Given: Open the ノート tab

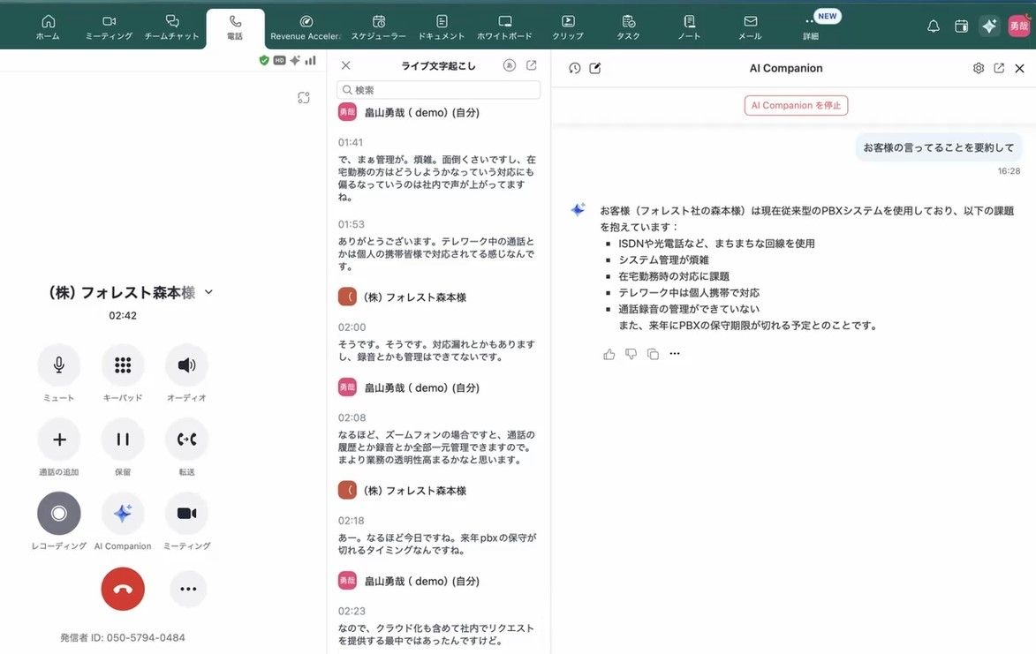Looking at the screenshot, I should (689, 27).
